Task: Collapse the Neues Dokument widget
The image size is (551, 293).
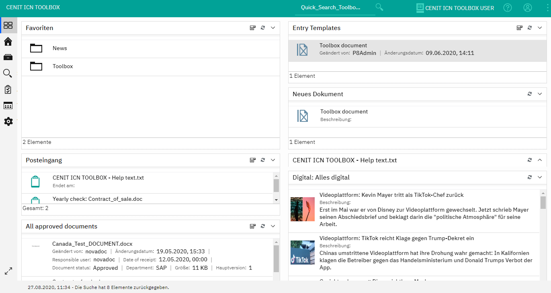Action: click(x=540, y=94)
